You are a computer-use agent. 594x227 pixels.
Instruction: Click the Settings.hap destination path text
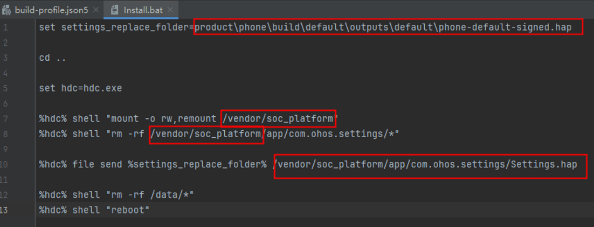click(x=425, y=164)
